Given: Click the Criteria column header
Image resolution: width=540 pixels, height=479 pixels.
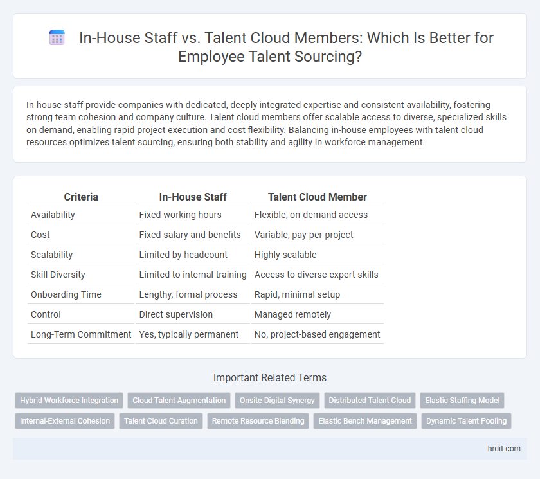Looking at the screenshot, I should click(x=81, y=197).
